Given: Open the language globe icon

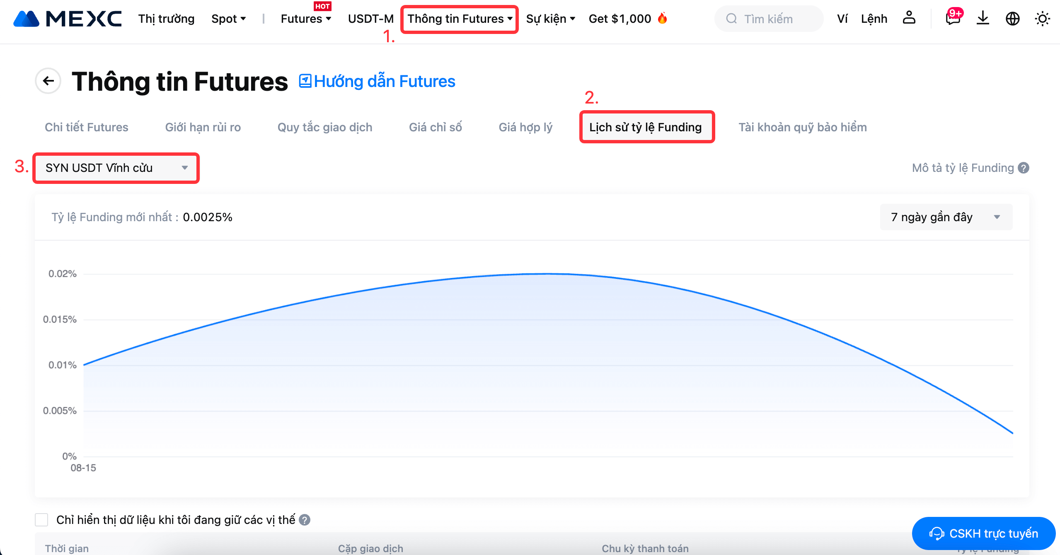Looking at the screenshot, I should (x=1012, y=19).
